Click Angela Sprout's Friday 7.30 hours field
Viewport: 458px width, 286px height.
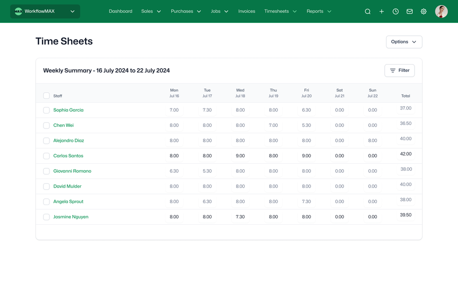(306, 202)
